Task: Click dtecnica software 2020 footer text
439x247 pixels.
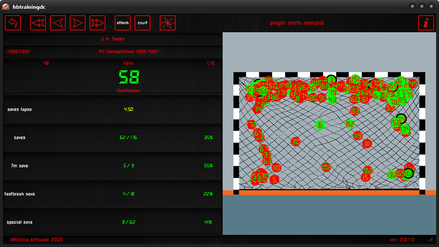Action: (x=37, y=240)
